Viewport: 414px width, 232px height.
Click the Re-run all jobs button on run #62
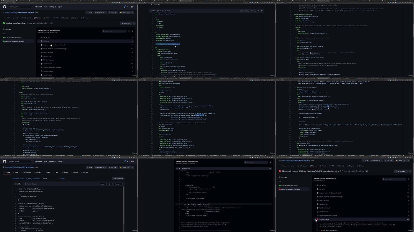pyautogui.click(x=126, y=23)
